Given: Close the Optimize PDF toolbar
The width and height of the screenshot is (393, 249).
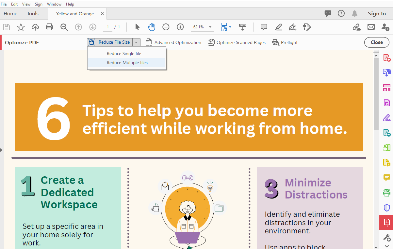Looking at the screenshot, I should (x=376, y=42).
